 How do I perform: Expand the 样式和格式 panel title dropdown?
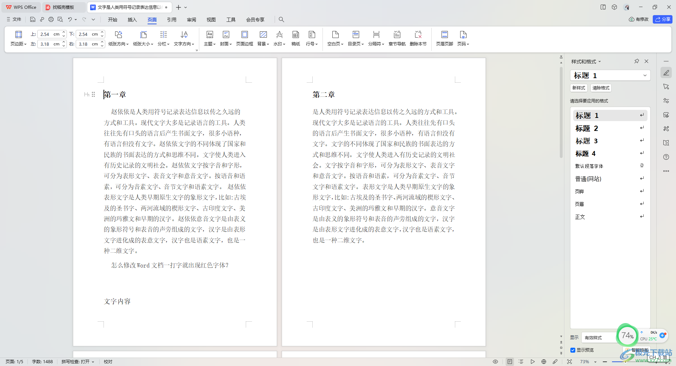pos(600,62)
